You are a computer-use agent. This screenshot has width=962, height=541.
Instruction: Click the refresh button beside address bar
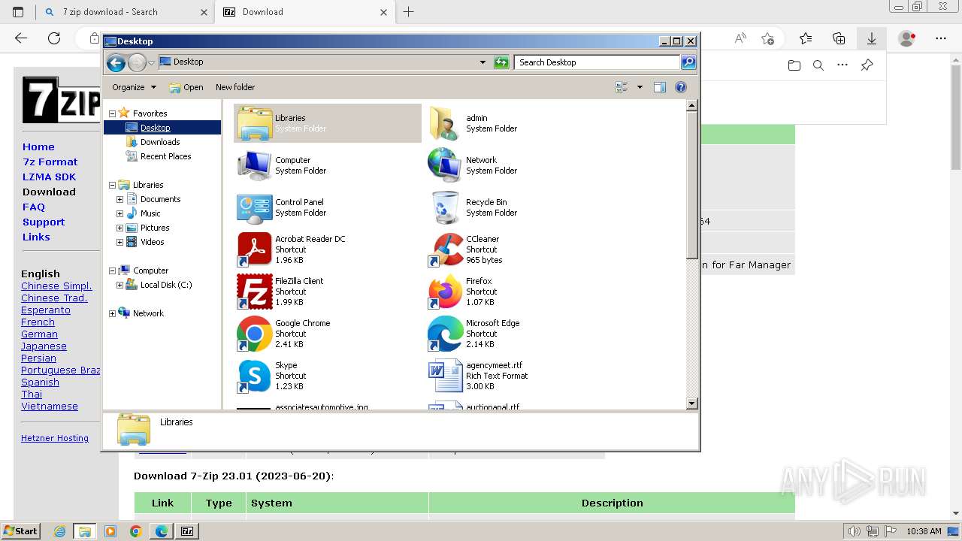(501, 62)
